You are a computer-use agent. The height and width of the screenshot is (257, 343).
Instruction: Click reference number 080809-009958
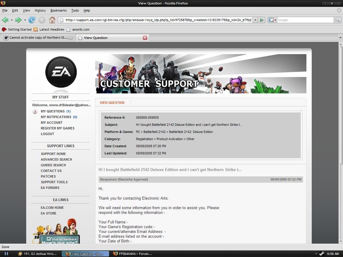tap(147, 117)
